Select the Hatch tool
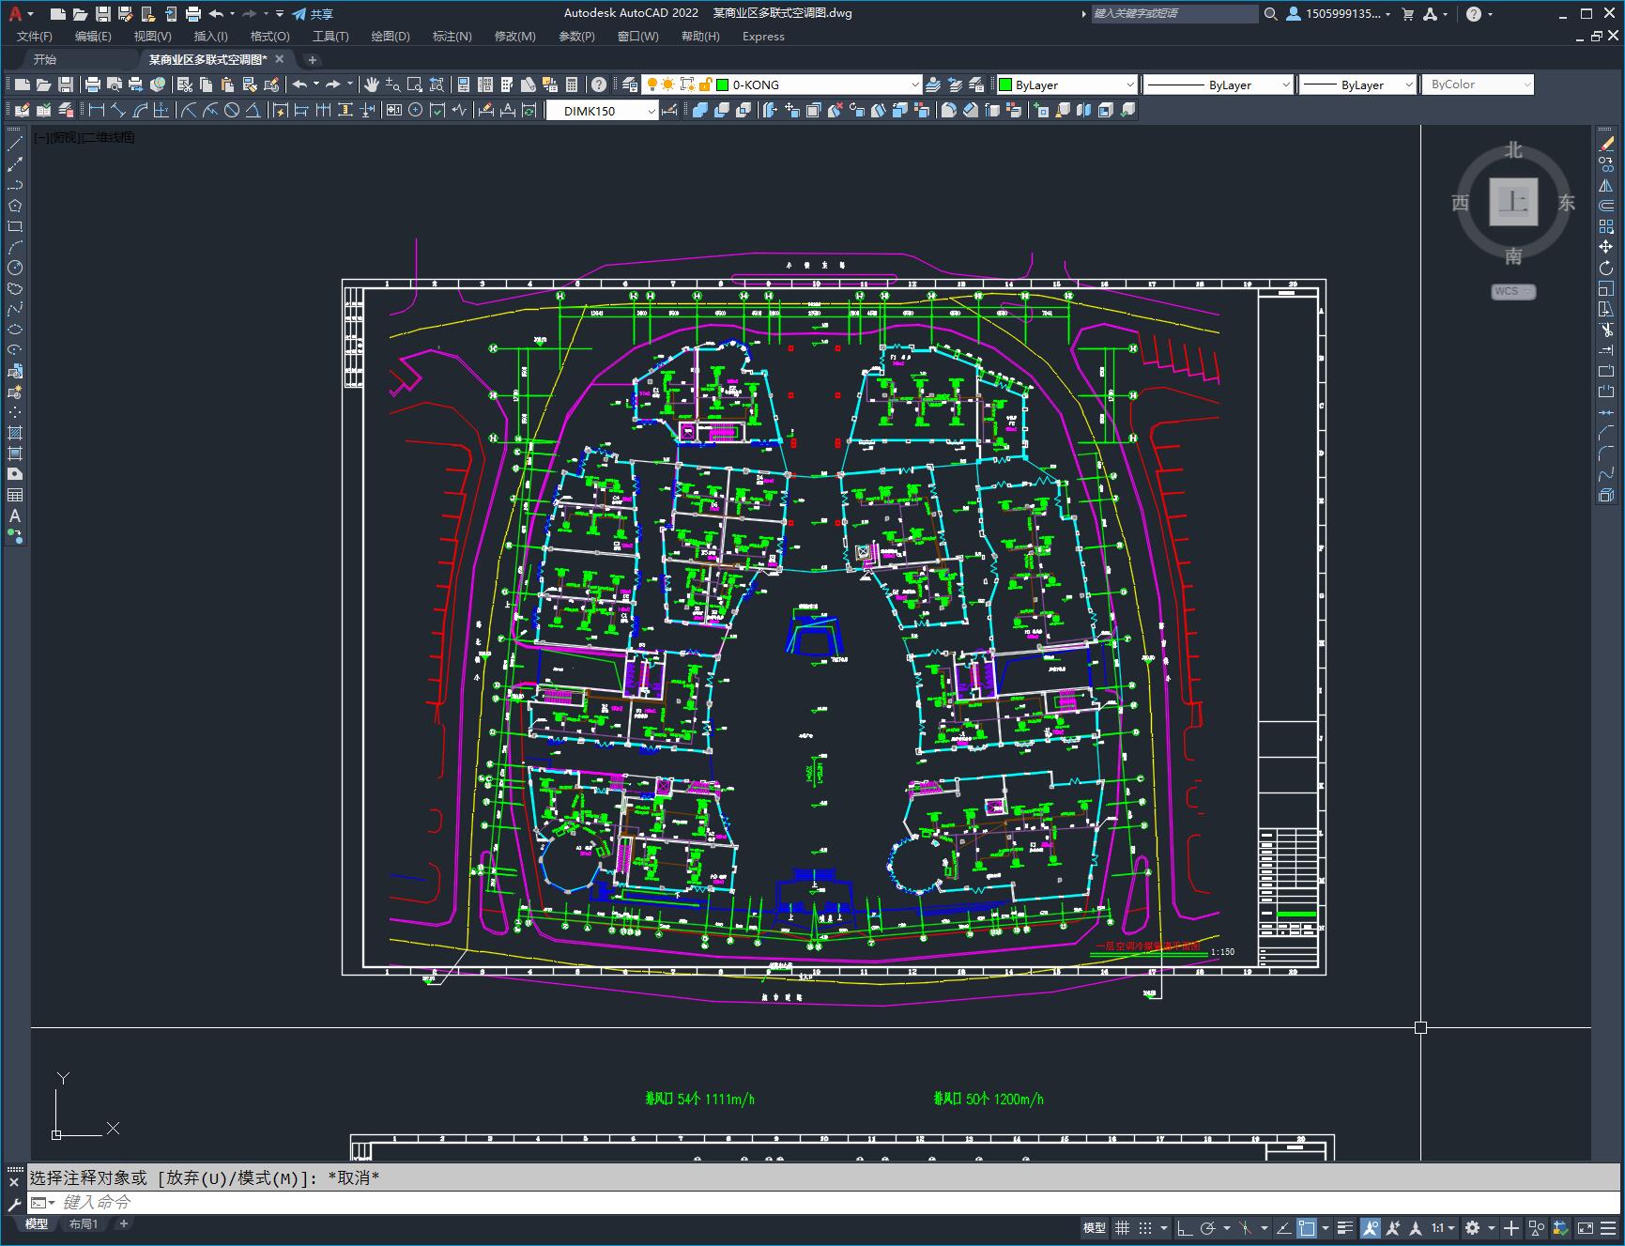Image resolution: width=1625 pixels, height=1246 pixels. [x=15, y=433]
